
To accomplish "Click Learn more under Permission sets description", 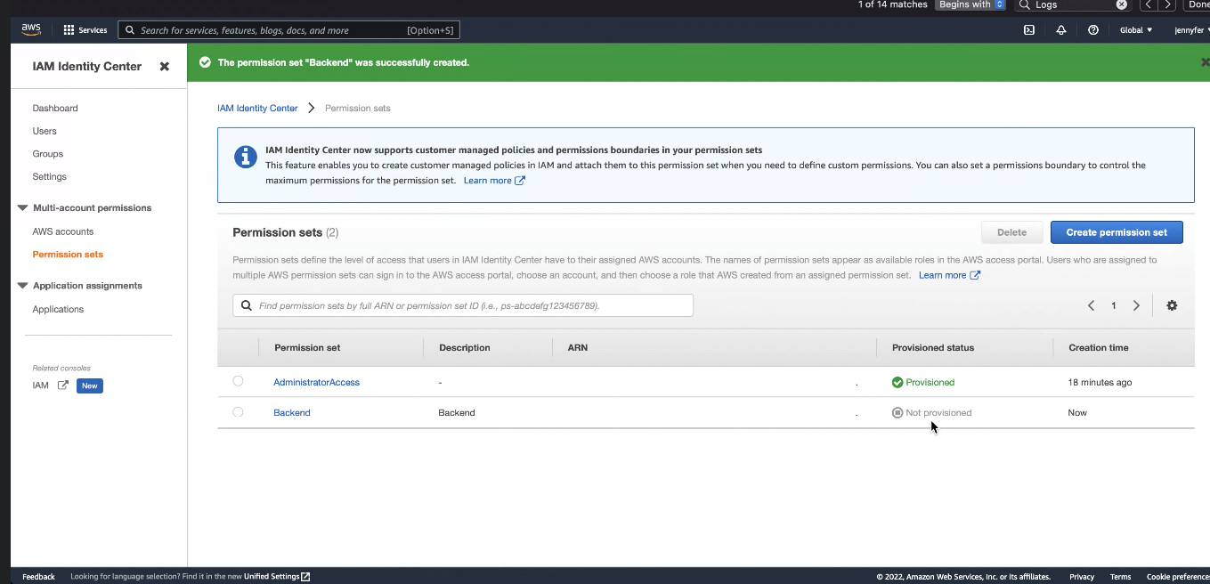I will (x=949, y=276).
